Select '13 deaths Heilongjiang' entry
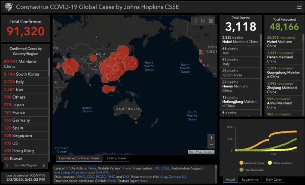The height and width of the screenshot is (185, 305). 240,102
